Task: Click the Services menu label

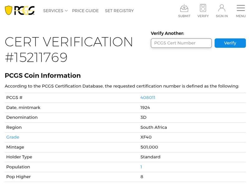Action: [x=53, y=11]
